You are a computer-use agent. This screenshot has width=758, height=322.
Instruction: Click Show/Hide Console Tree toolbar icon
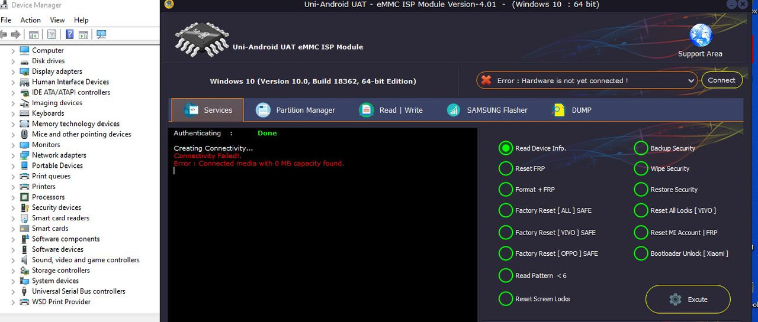click(34, 35)
